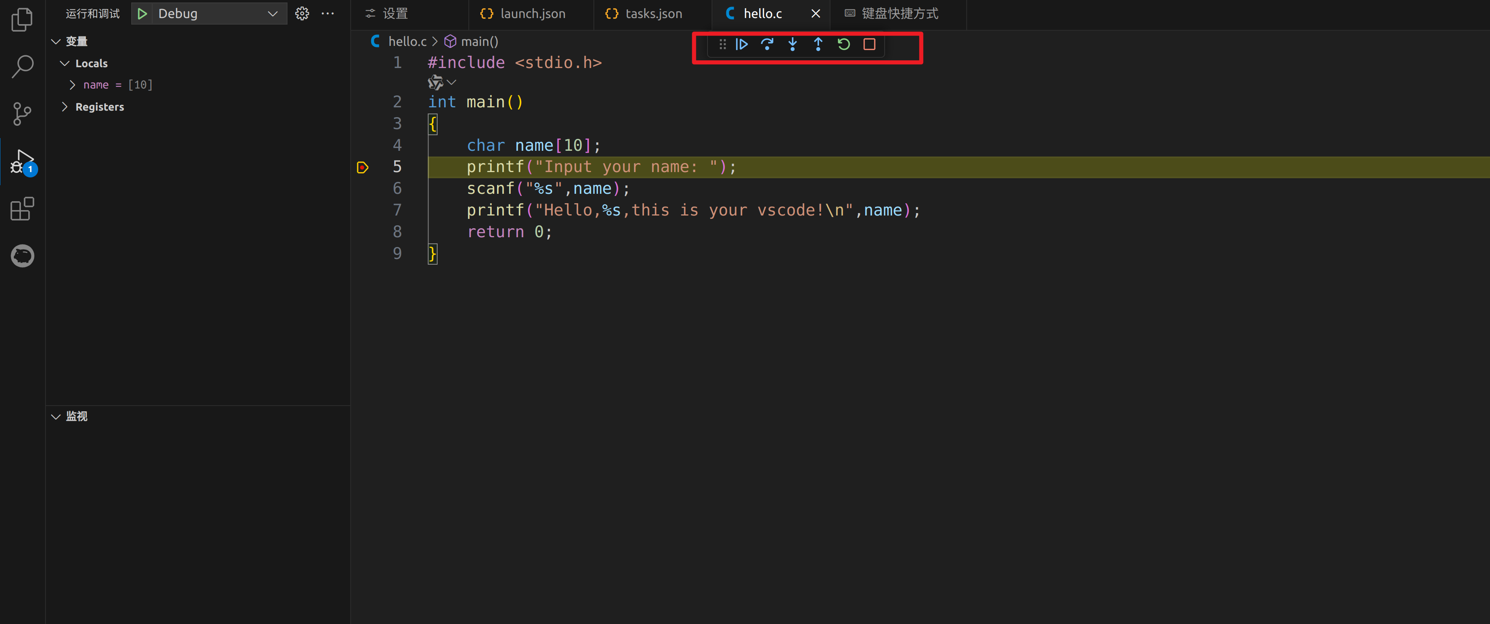Click line number 4 in the gutter
This screenshot has width=1490, height=624.
[x=397, y=145]
